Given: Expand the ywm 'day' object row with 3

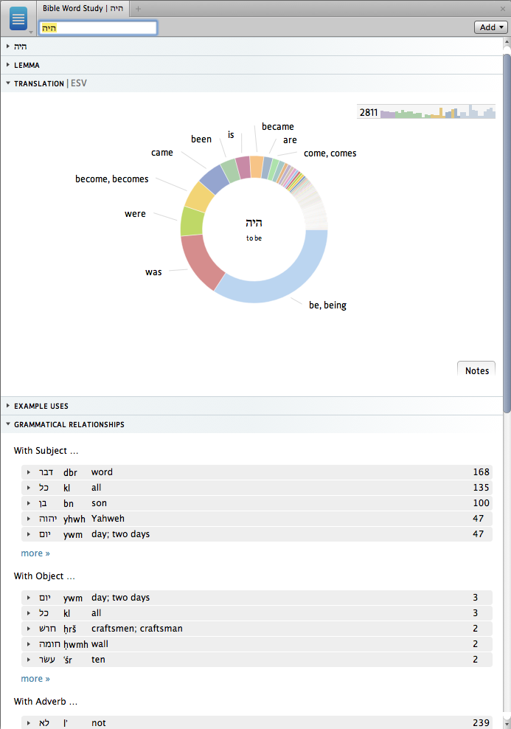Looking at the screenshot, I should point(29,598).
